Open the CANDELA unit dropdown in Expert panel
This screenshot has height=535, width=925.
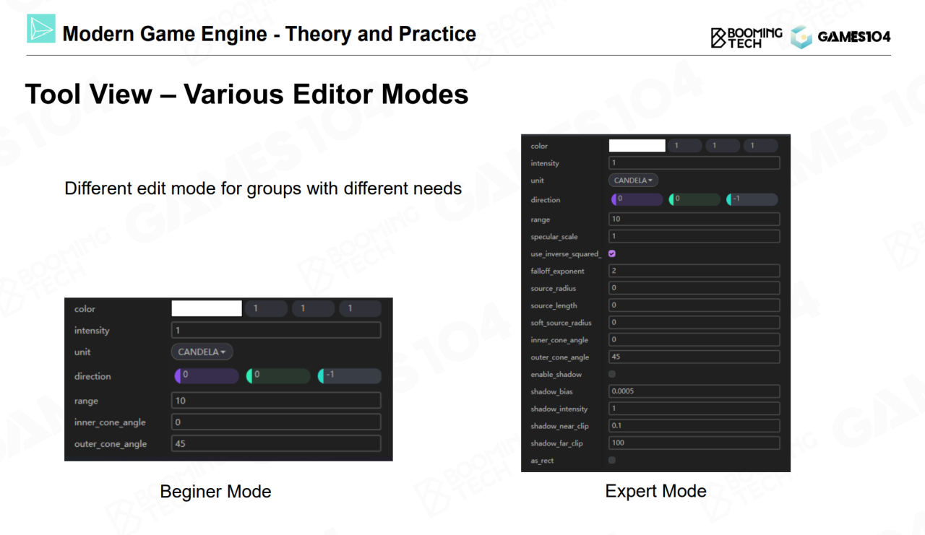point(633,180)
